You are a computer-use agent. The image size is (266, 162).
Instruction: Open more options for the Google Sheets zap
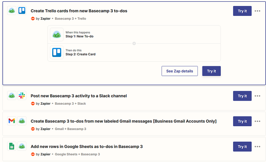coord(257,147)
